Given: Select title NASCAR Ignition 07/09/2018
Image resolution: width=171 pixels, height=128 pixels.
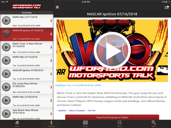Looking at the screenshot, I should (28, 70).
